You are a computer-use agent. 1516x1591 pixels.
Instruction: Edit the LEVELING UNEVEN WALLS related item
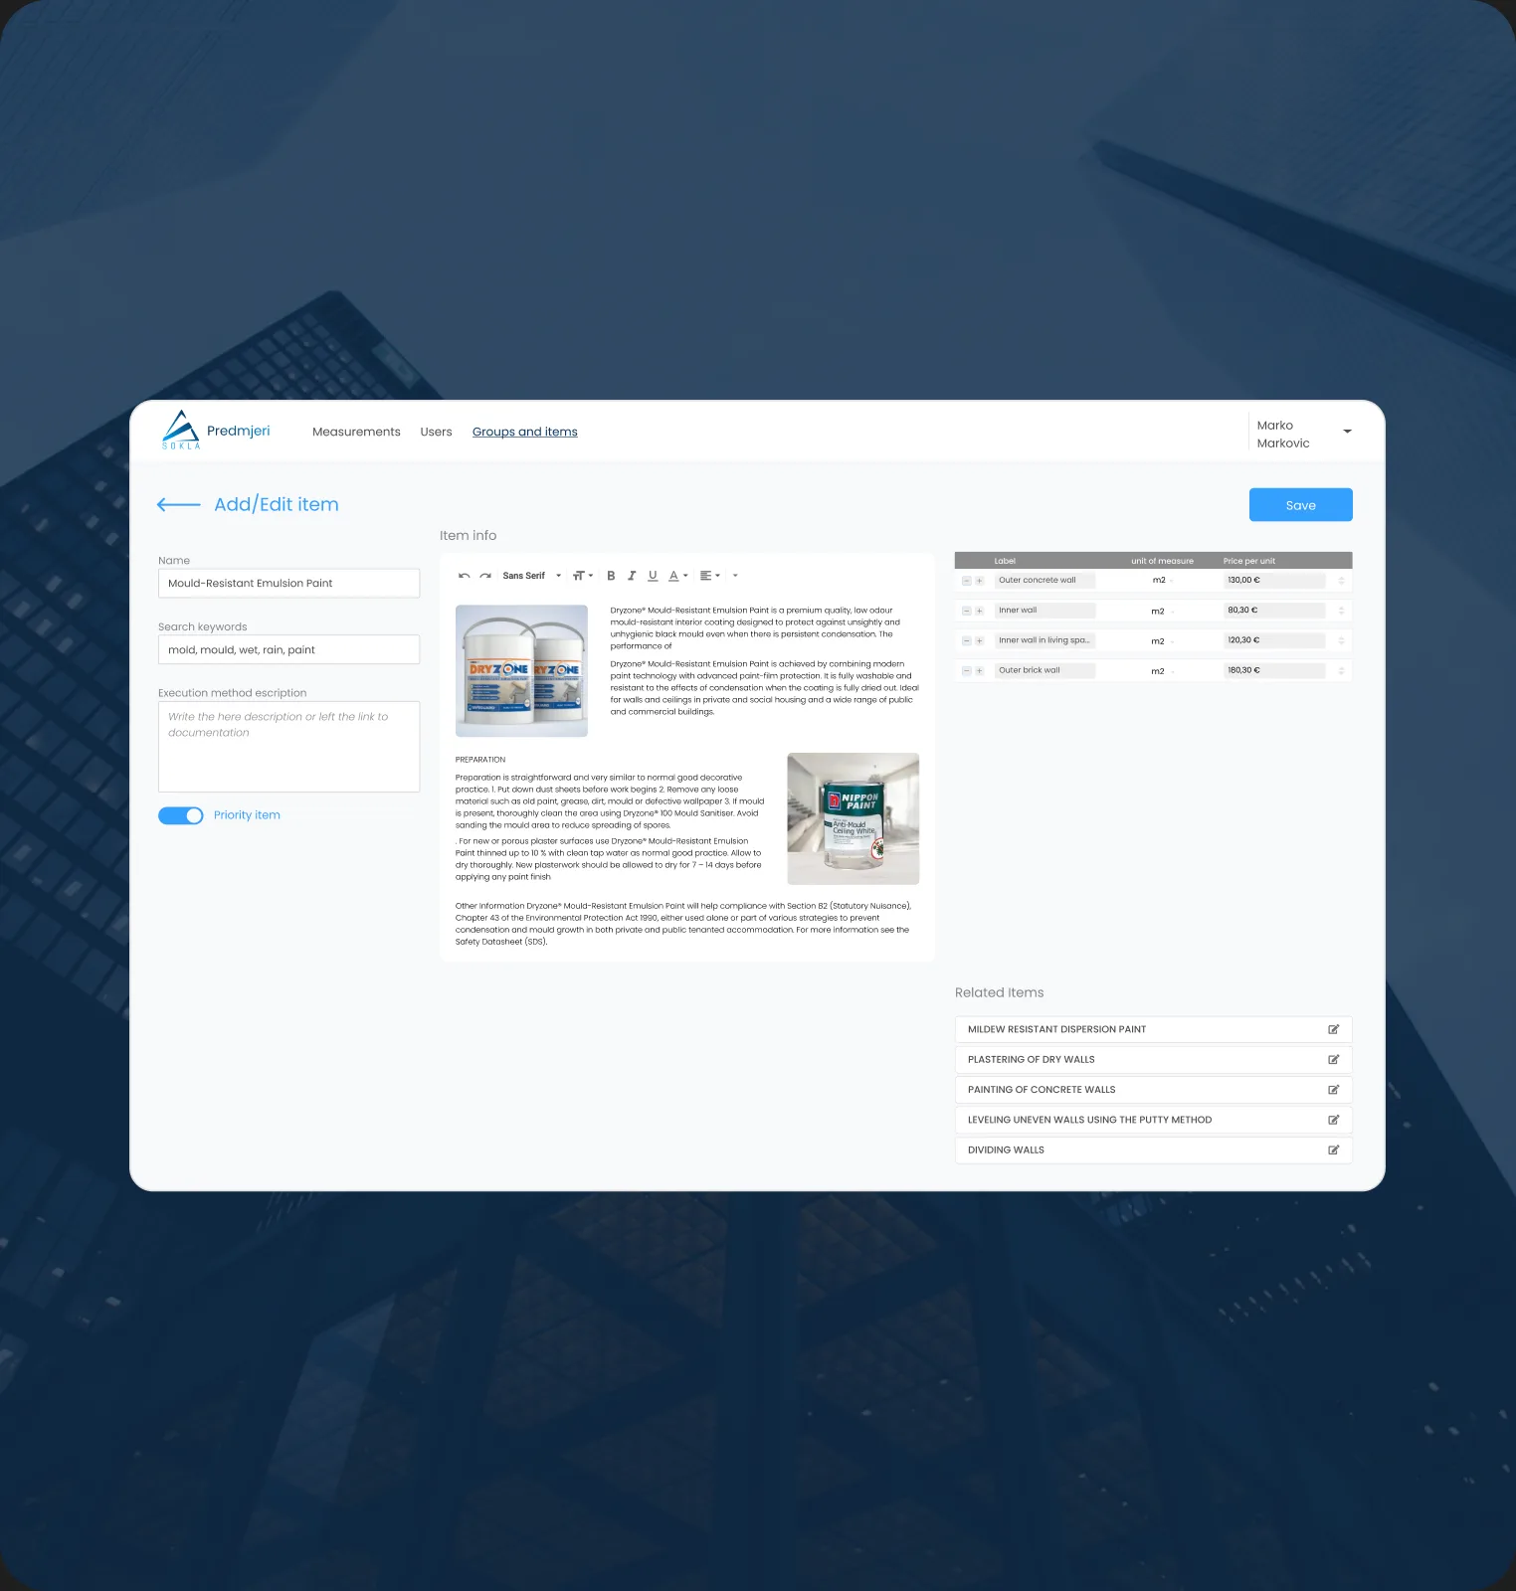(1334, 1120)
